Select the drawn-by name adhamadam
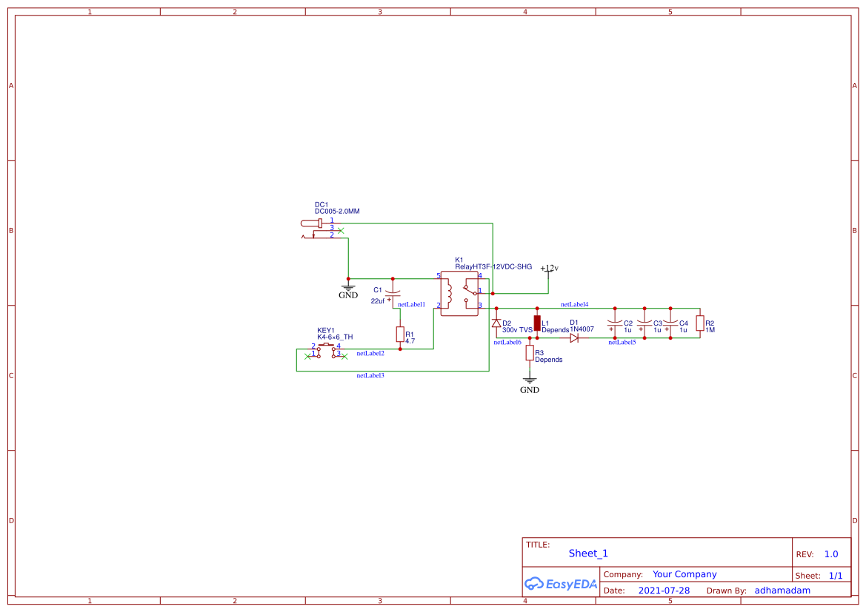Screen dimensions: 866x612 tap(782, 590)
